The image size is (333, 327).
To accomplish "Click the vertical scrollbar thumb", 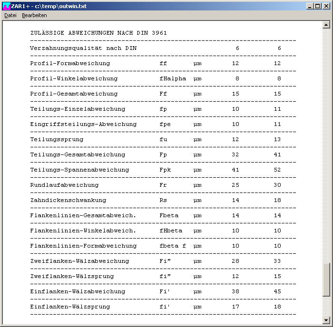I will pyautogui.click(x=326, y=279).
